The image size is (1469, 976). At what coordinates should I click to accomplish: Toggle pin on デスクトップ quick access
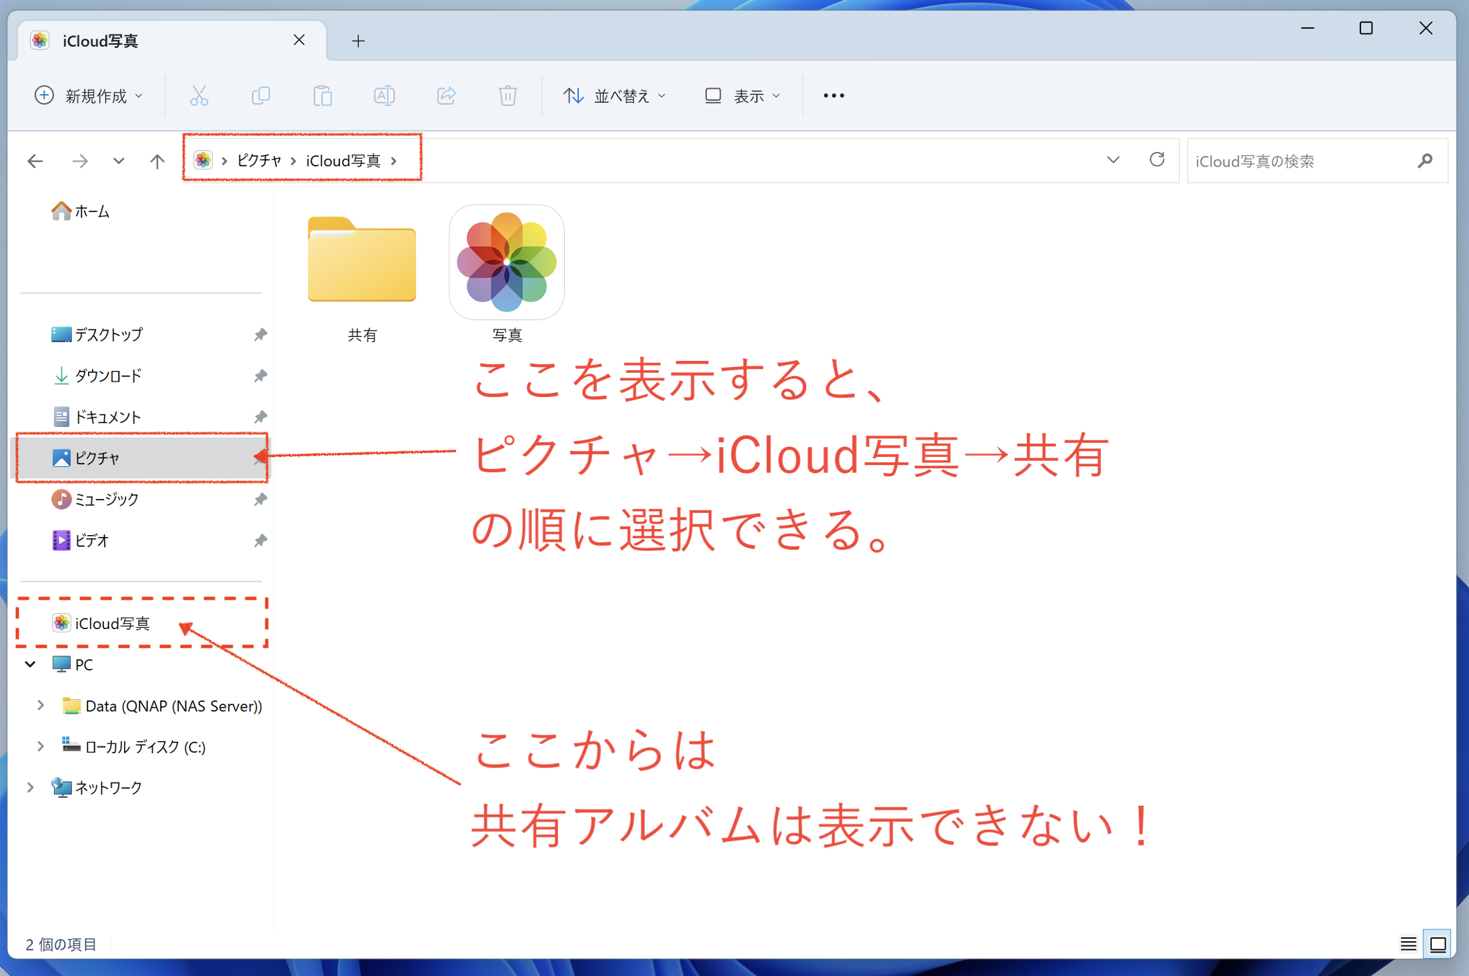coord(260,334)
